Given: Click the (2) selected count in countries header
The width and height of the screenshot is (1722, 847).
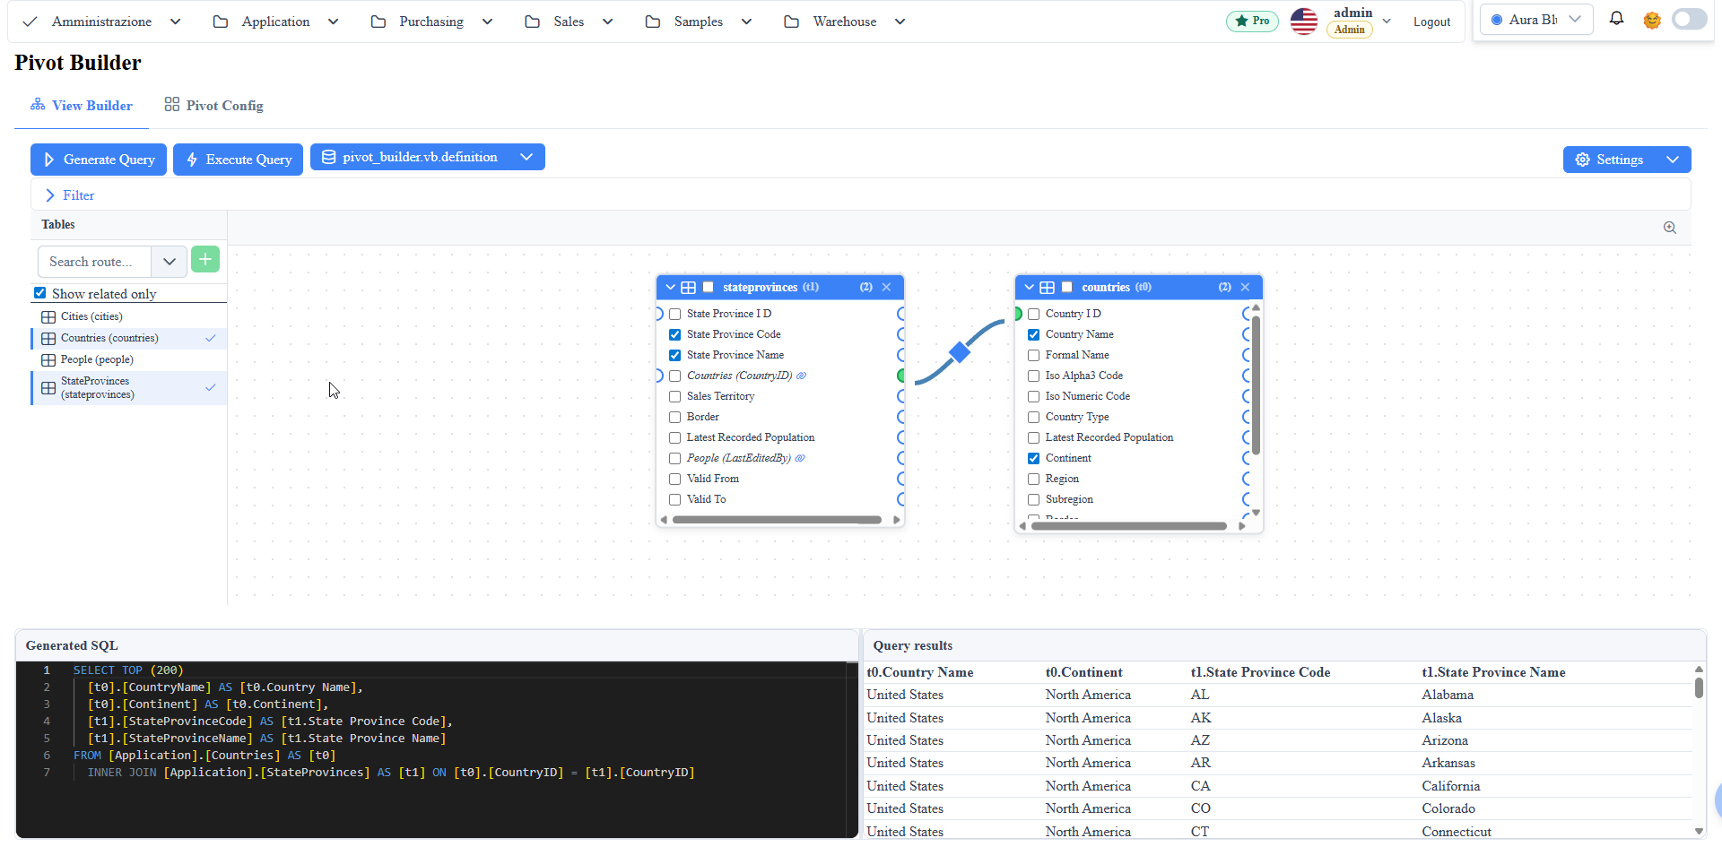Looking at the screenshot, I should point(1225,287).
